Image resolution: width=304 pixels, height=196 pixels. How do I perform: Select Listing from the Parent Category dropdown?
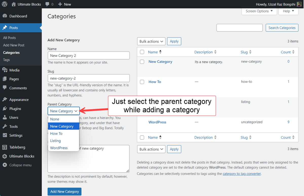click(x=55, y=141)
